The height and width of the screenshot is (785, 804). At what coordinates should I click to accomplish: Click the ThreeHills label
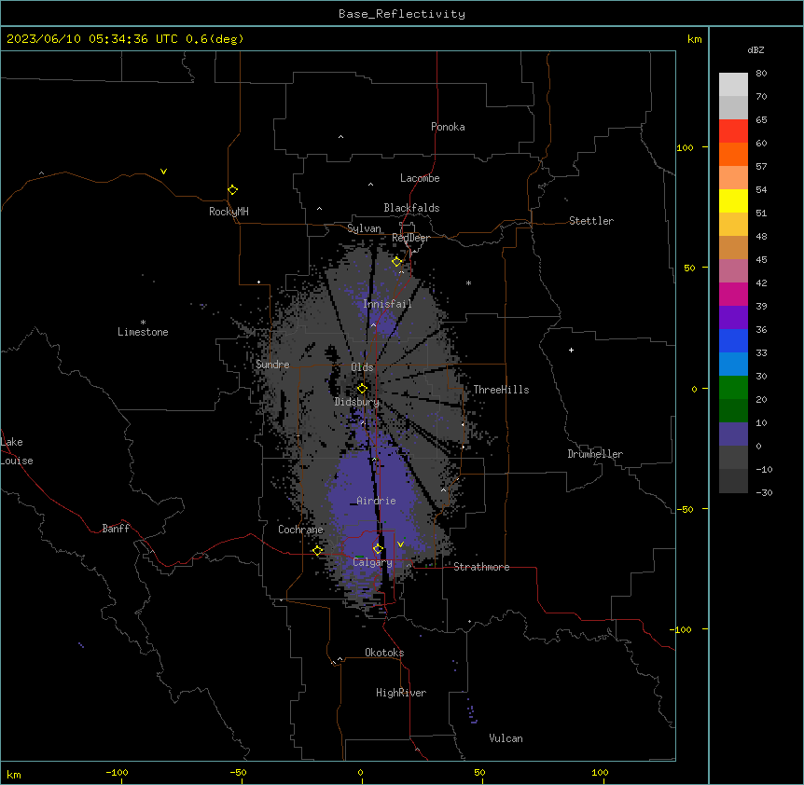tap(501, 390)
